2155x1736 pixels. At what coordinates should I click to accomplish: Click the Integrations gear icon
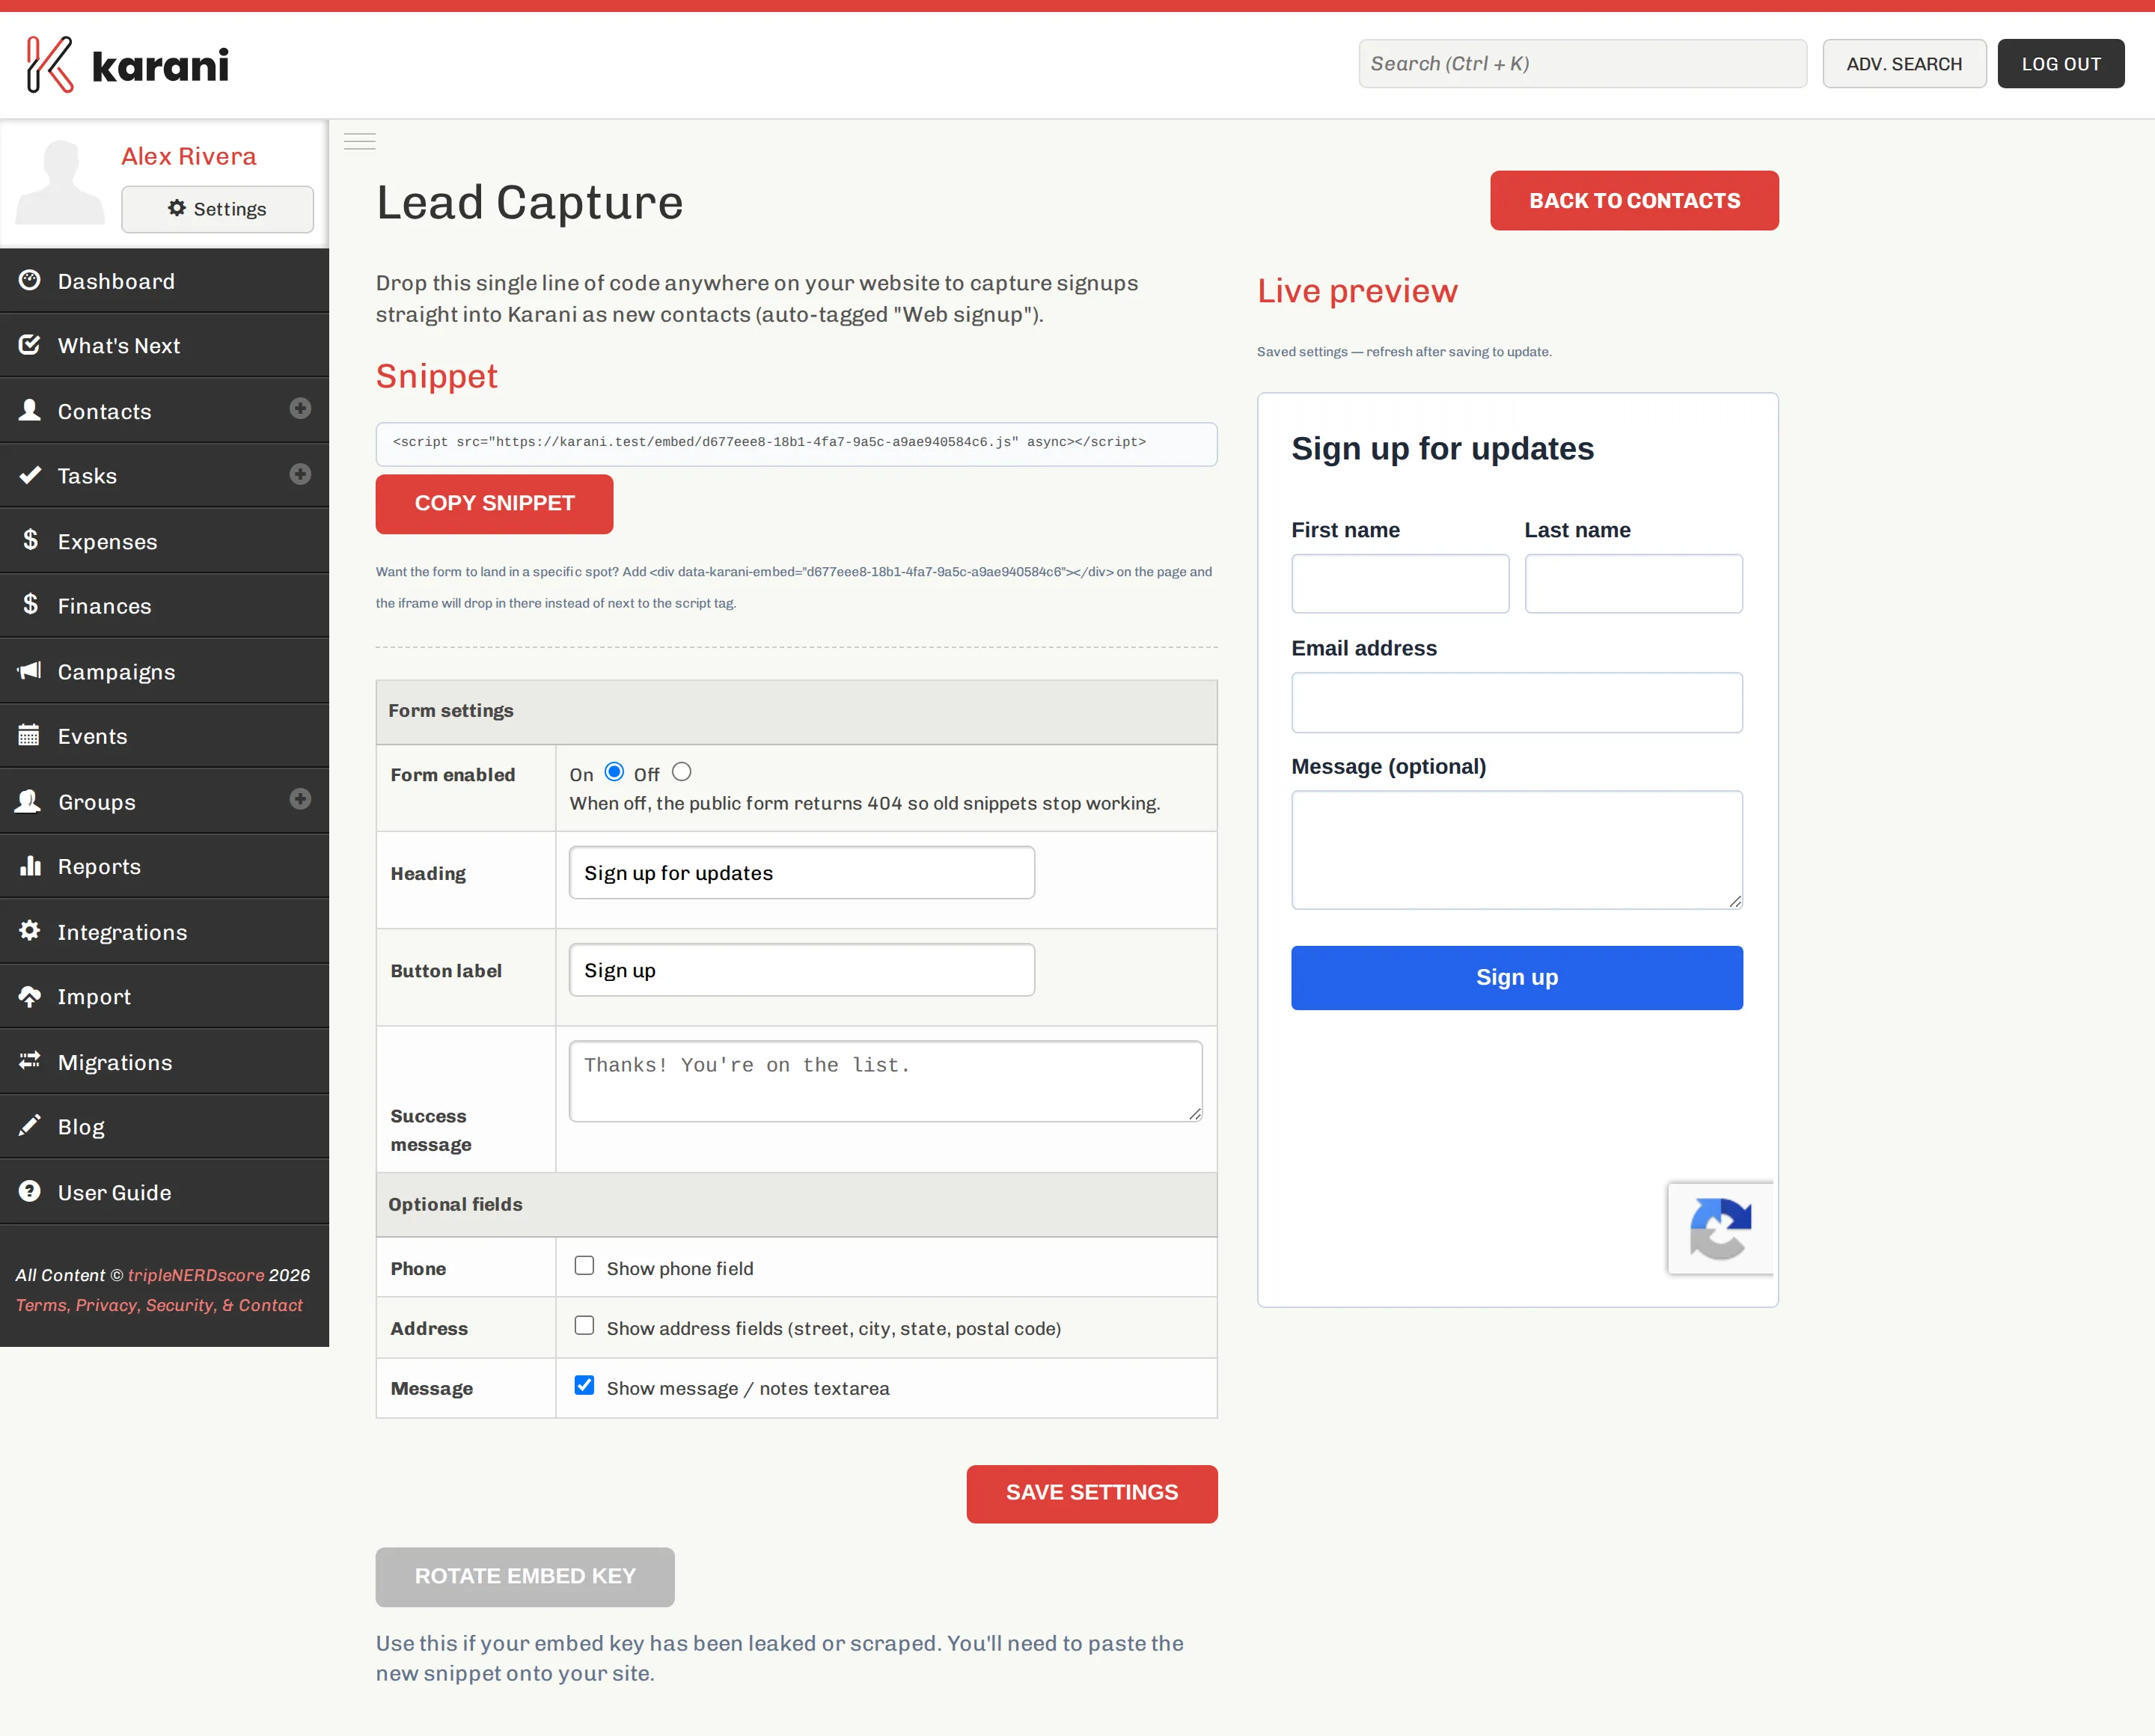point(30,931)
